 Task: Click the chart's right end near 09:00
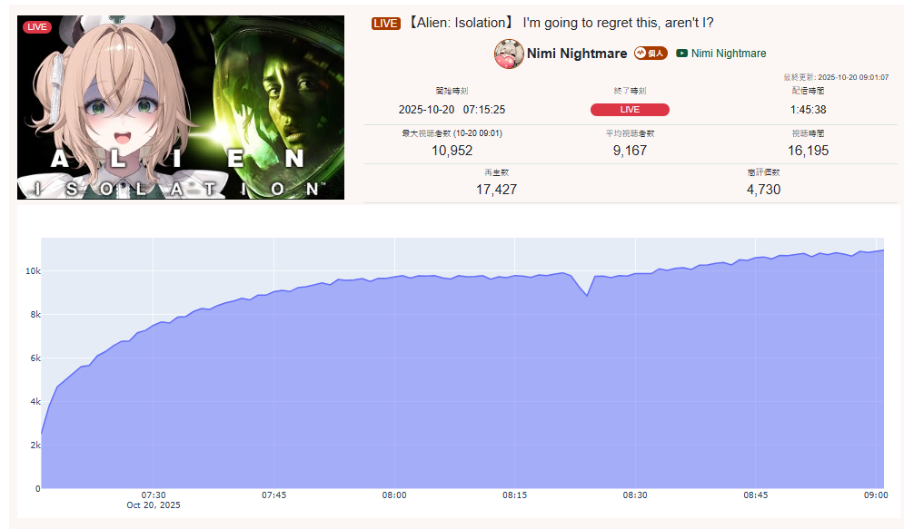[x=883, y=250]
